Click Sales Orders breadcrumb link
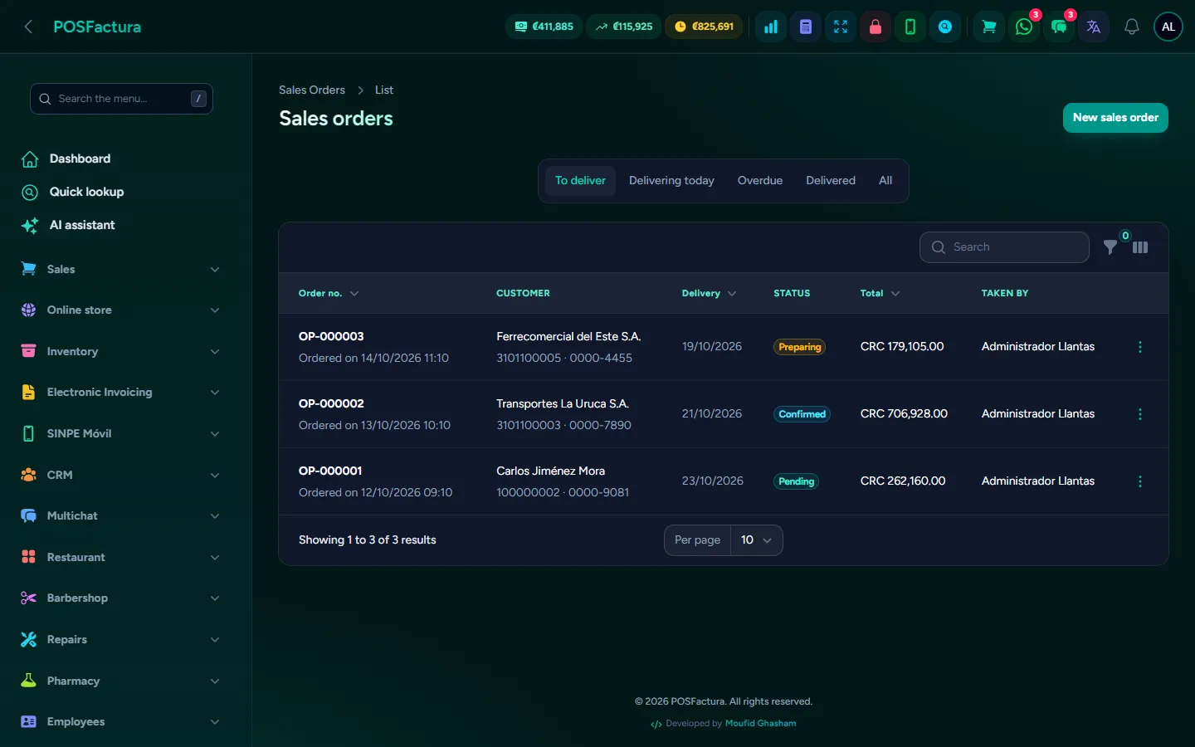This screenshot has width=1195, height=747. [312, 90]
